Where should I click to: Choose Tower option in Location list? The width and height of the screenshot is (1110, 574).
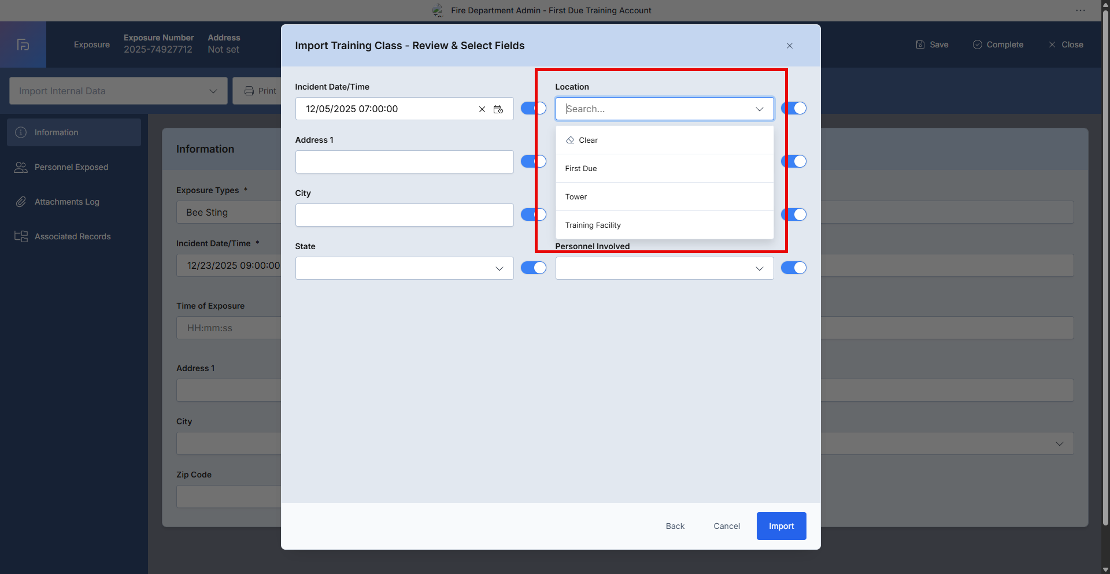[x=576, y=197]
